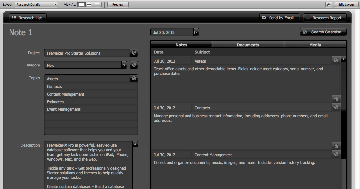Screen dimensions: 360x189
Task: Switch to Form View in the toolbar
Action: [81, 4]
